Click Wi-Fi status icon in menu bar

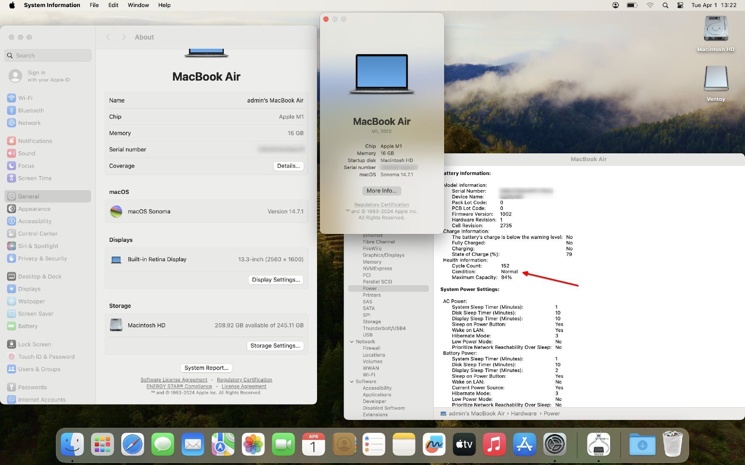(x=650, y=5)
